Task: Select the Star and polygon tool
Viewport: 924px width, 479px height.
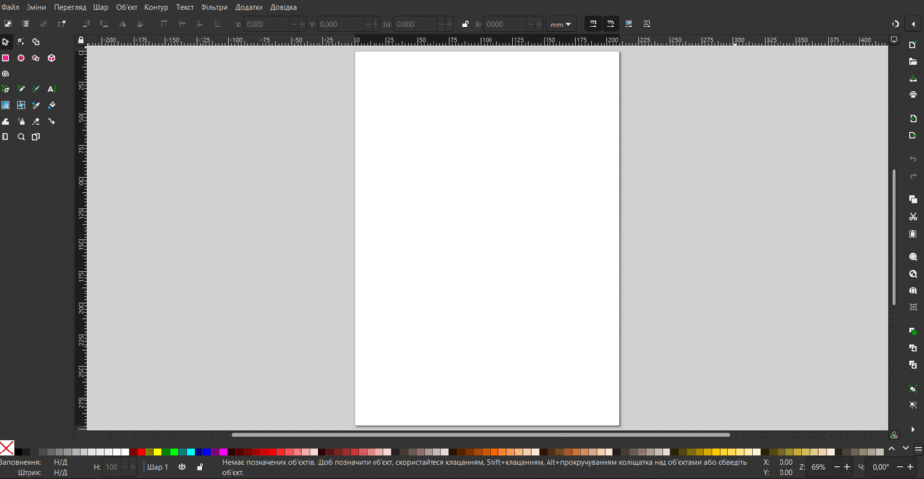Action: coord(36,58)
